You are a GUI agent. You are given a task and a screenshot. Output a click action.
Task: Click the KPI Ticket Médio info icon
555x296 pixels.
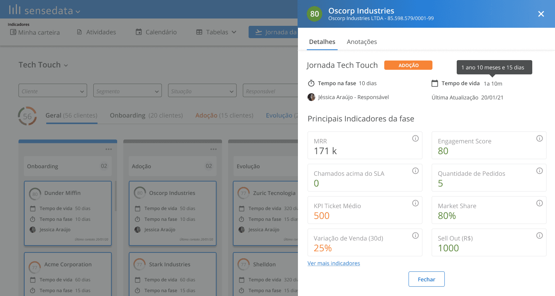click(x=415, y=203)
